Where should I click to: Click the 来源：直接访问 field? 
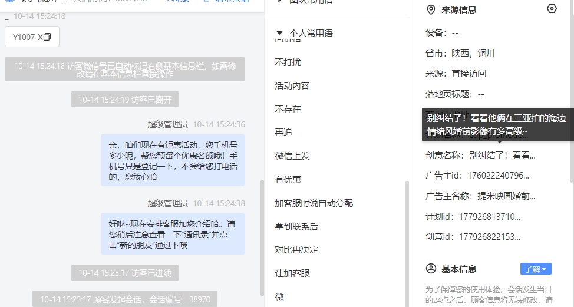456,74
